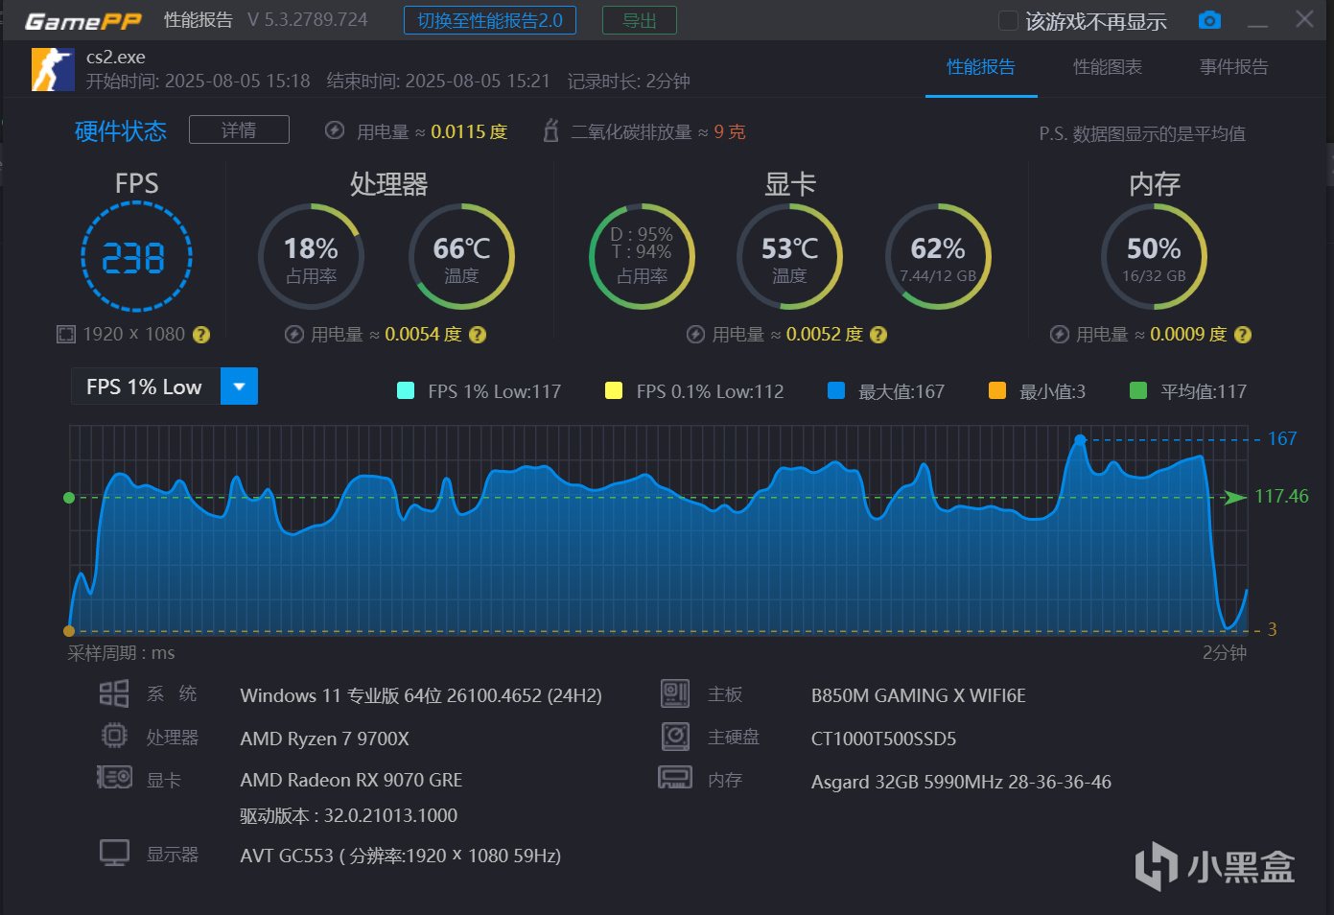The height and width of the screenshot is (915, 1334).
Task: Toggle the 最小值:3 legend series
Action: click(x=1037, y=391)
